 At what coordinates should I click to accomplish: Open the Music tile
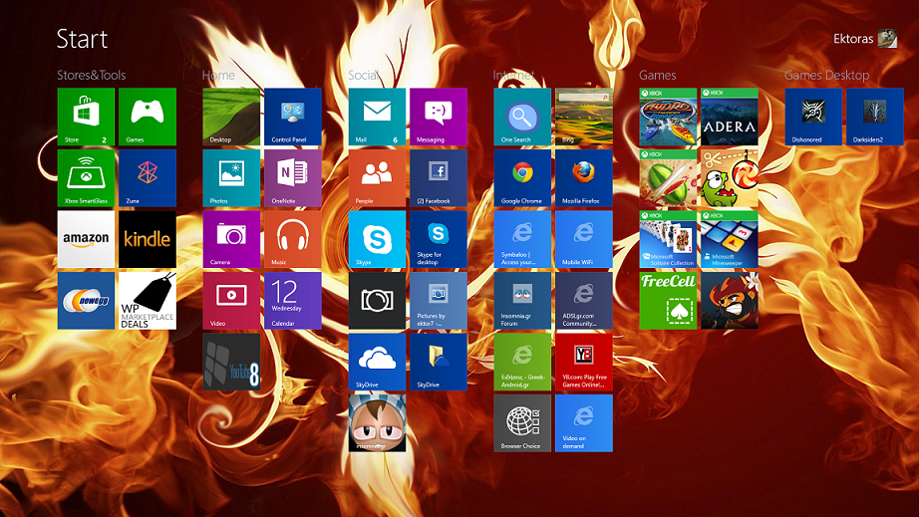(292, 239)
